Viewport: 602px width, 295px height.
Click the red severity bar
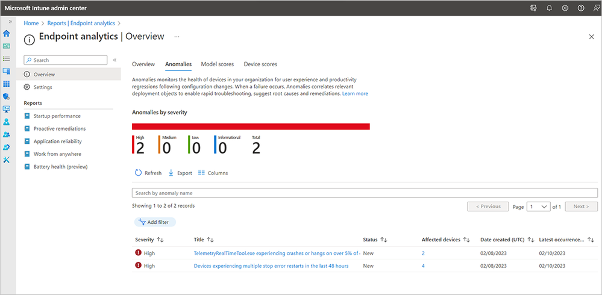pyautogui.click(x=251, y=126)
